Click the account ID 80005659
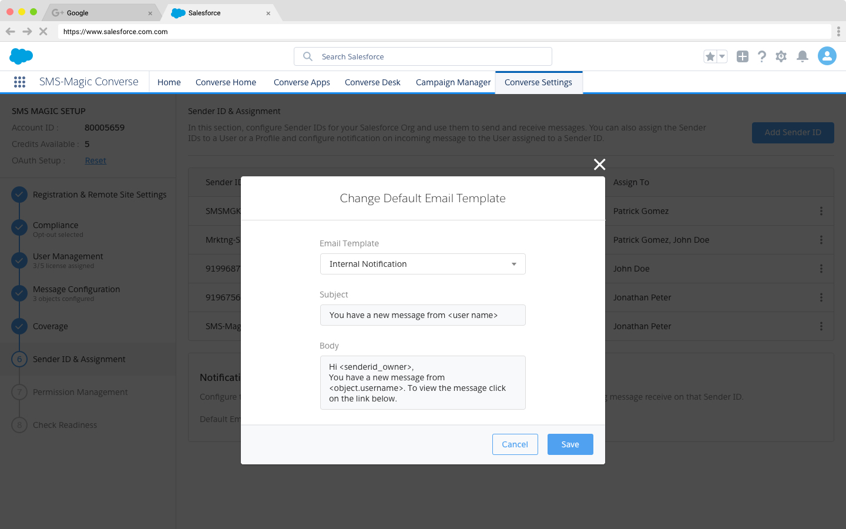 pyautogui.click(x=105, y=128)
